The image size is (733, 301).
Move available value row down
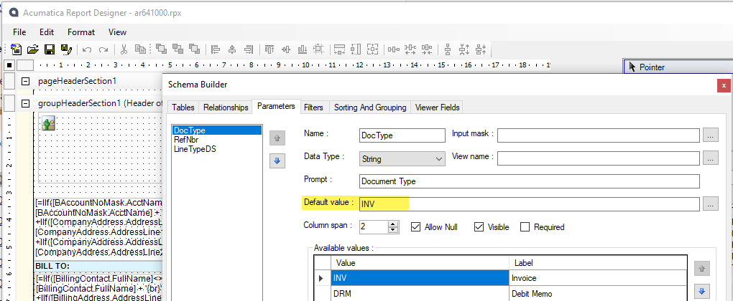700,292
